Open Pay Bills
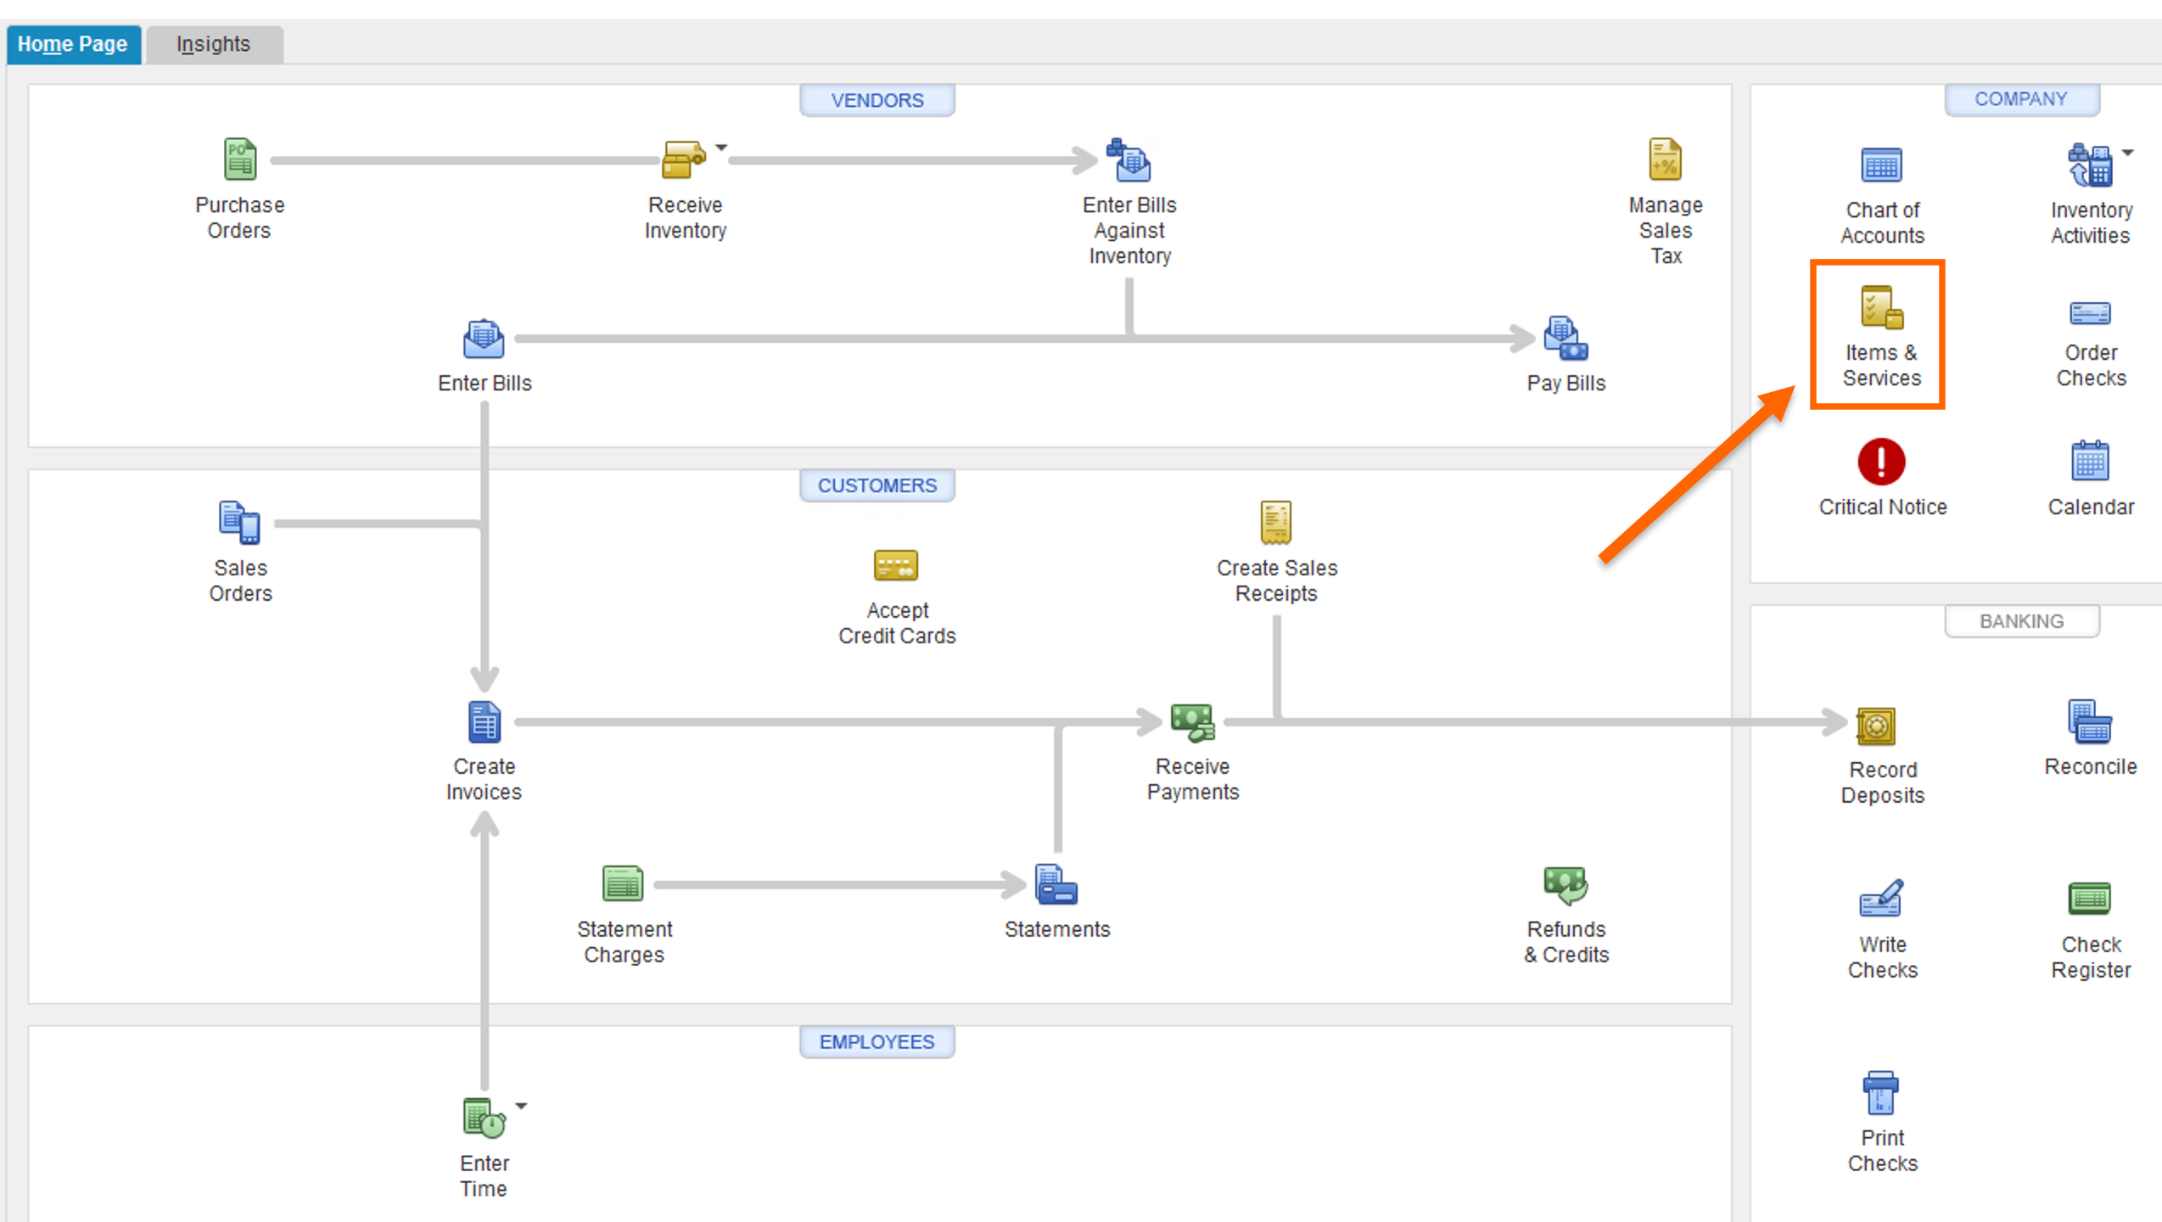Viewport: 2162px width, 1222px height. point(1565,339)
